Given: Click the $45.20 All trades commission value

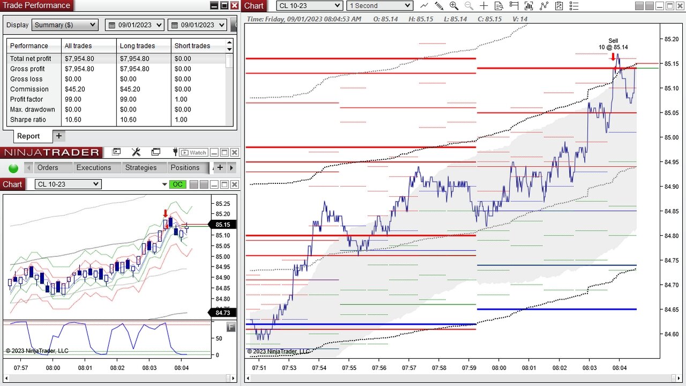Looking at the screenshot, I should click(74, 89).
